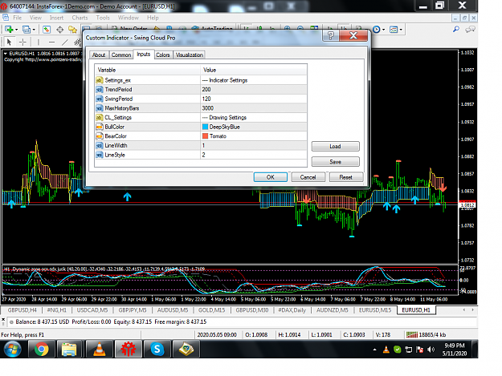
Task: Open the Profiles toolbar icon
Action: click(x=27, y=30)
